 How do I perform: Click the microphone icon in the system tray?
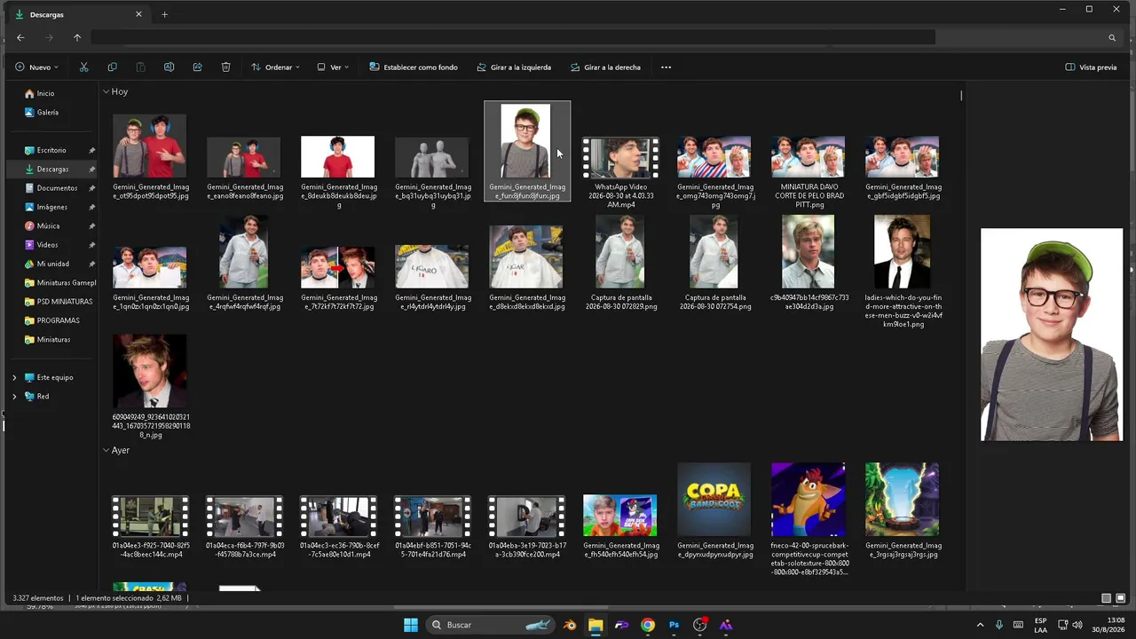pyautogui.click(x=999, y=625)
